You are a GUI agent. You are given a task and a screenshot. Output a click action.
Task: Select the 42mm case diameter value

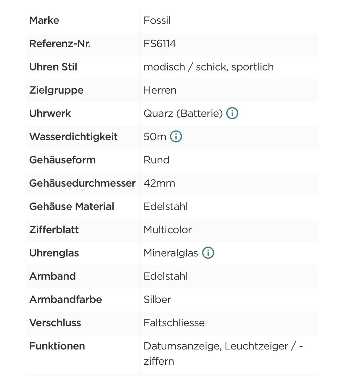pos(159,183)
